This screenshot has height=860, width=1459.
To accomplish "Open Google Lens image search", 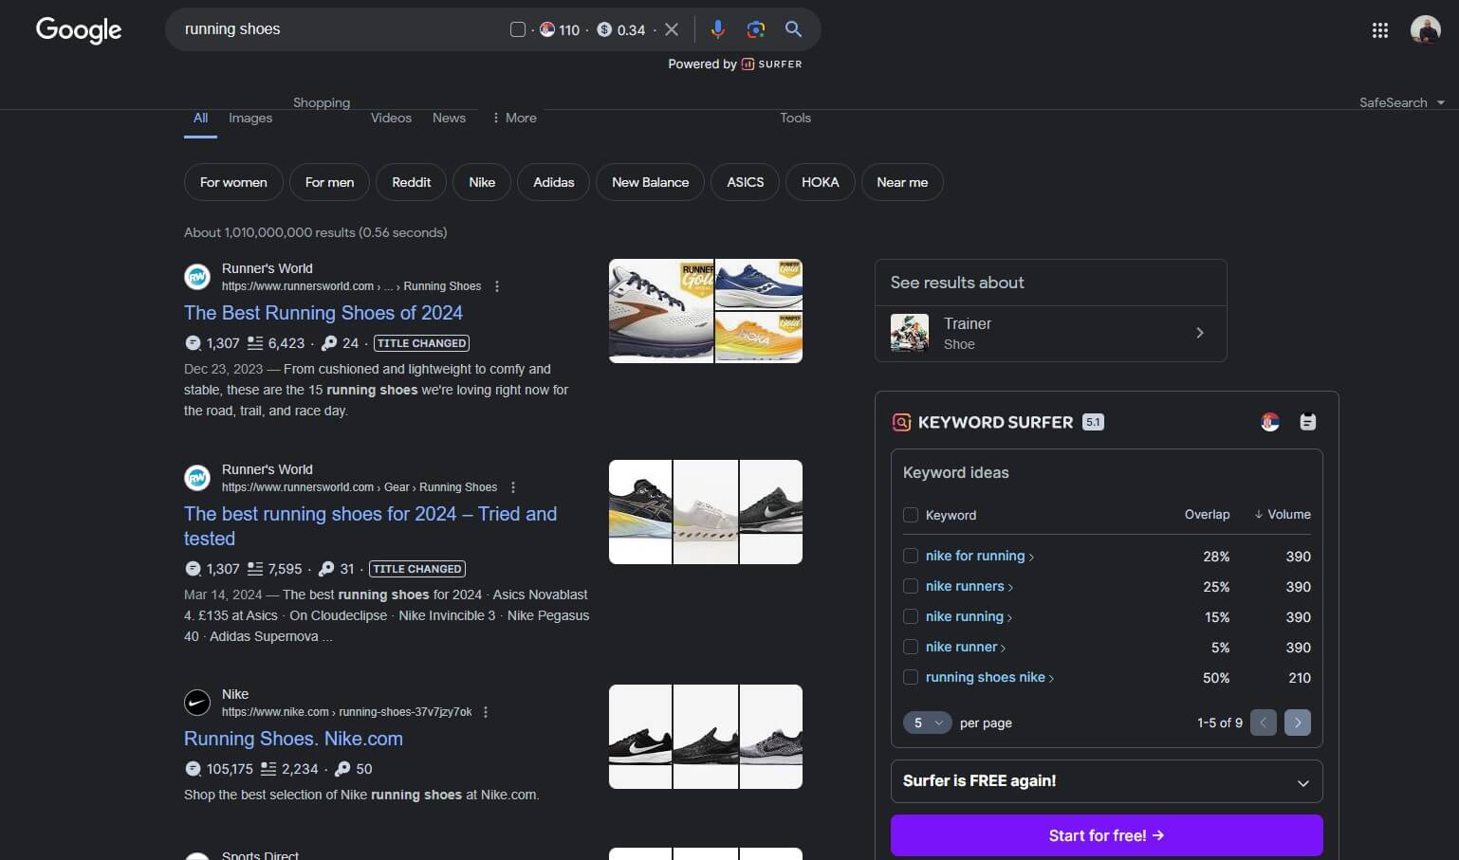I will [x=756, y=29].
